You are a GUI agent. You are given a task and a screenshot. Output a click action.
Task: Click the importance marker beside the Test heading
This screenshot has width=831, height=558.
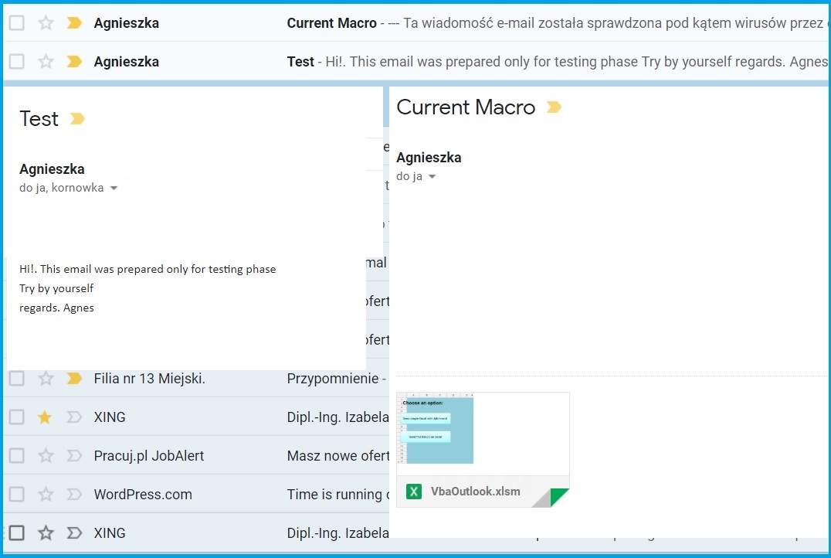(x=77, y=119)
